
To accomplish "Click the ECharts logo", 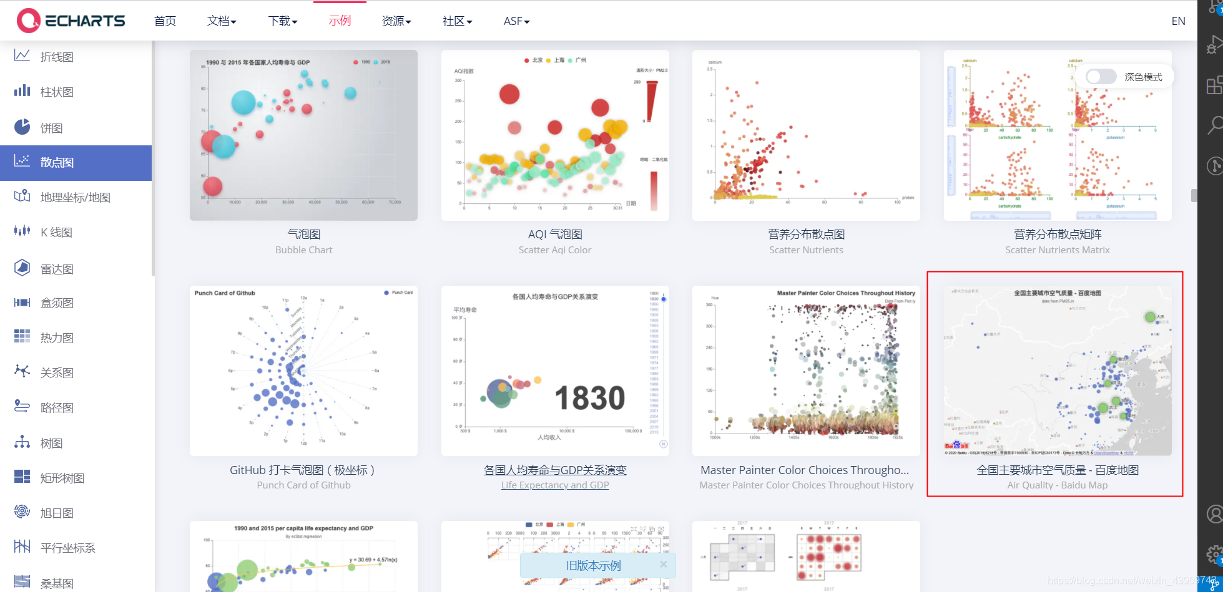I will click(x=71, y=21).
